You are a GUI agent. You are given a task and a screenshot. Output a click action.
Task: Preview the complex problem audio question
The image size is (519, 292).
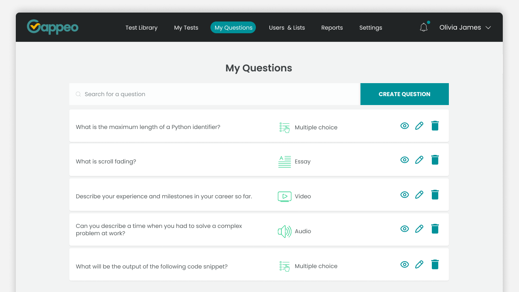click(404, 229)
